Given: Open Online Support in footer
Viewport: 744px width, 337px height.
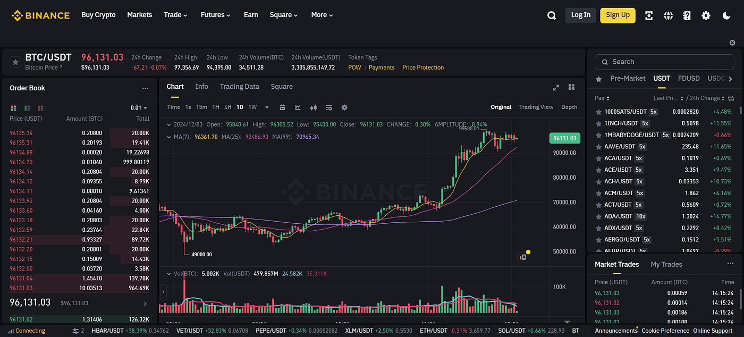Looking at the screenshot, I should pos(713,331).
